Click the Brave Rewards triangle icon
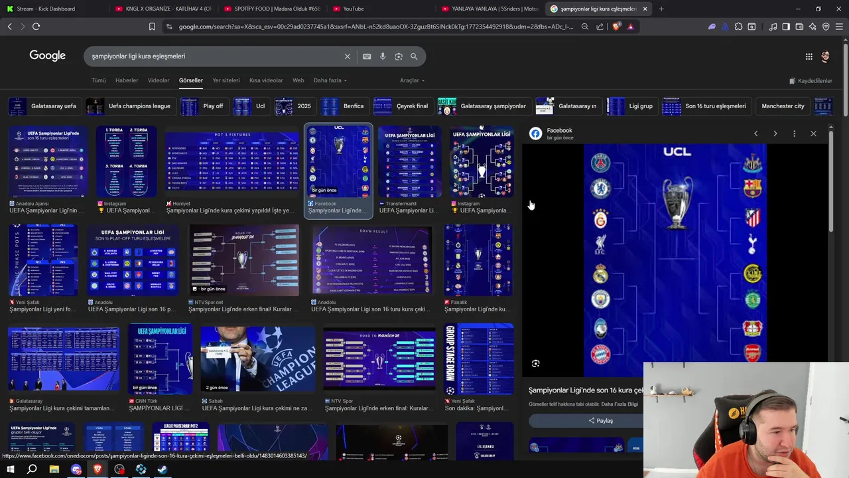Image resolution: width=849 pixels, height=478 pixels. click(x=630, y=27)
